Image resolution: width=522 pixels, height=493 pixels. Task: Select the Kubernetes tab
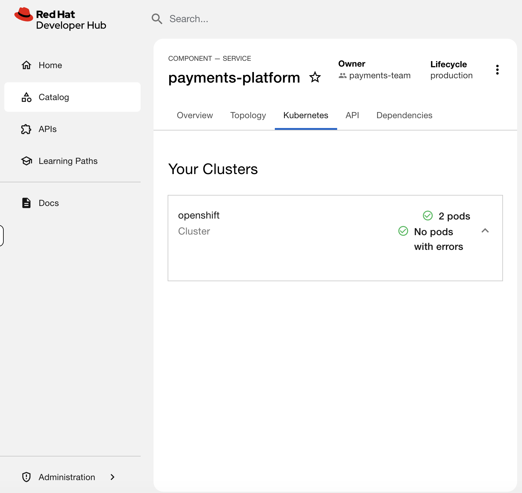click(x=306, y=115)
